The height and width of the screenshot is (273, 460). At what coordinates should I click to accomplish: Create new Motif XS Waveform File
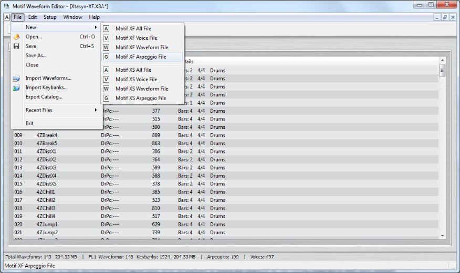tap(142, 89)
